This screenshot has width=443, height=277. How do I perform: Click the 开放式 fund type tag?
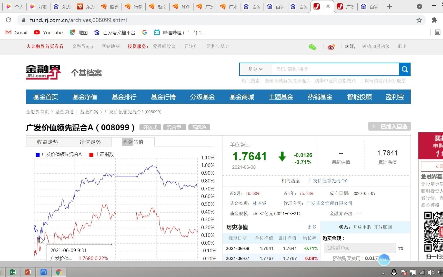click(x=150, y=127)
